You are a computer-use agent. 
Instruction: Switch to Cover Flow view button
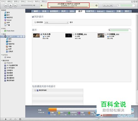111,6
